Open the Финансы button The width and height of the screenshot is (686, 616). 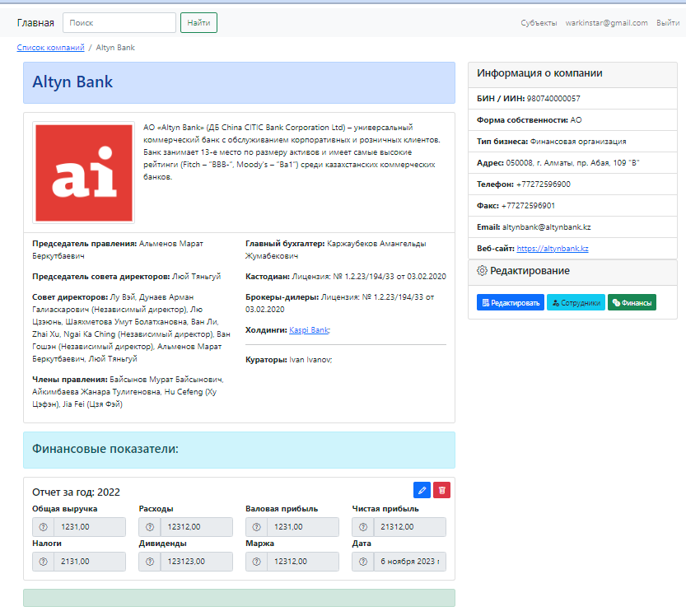click(x=632, y=302)
